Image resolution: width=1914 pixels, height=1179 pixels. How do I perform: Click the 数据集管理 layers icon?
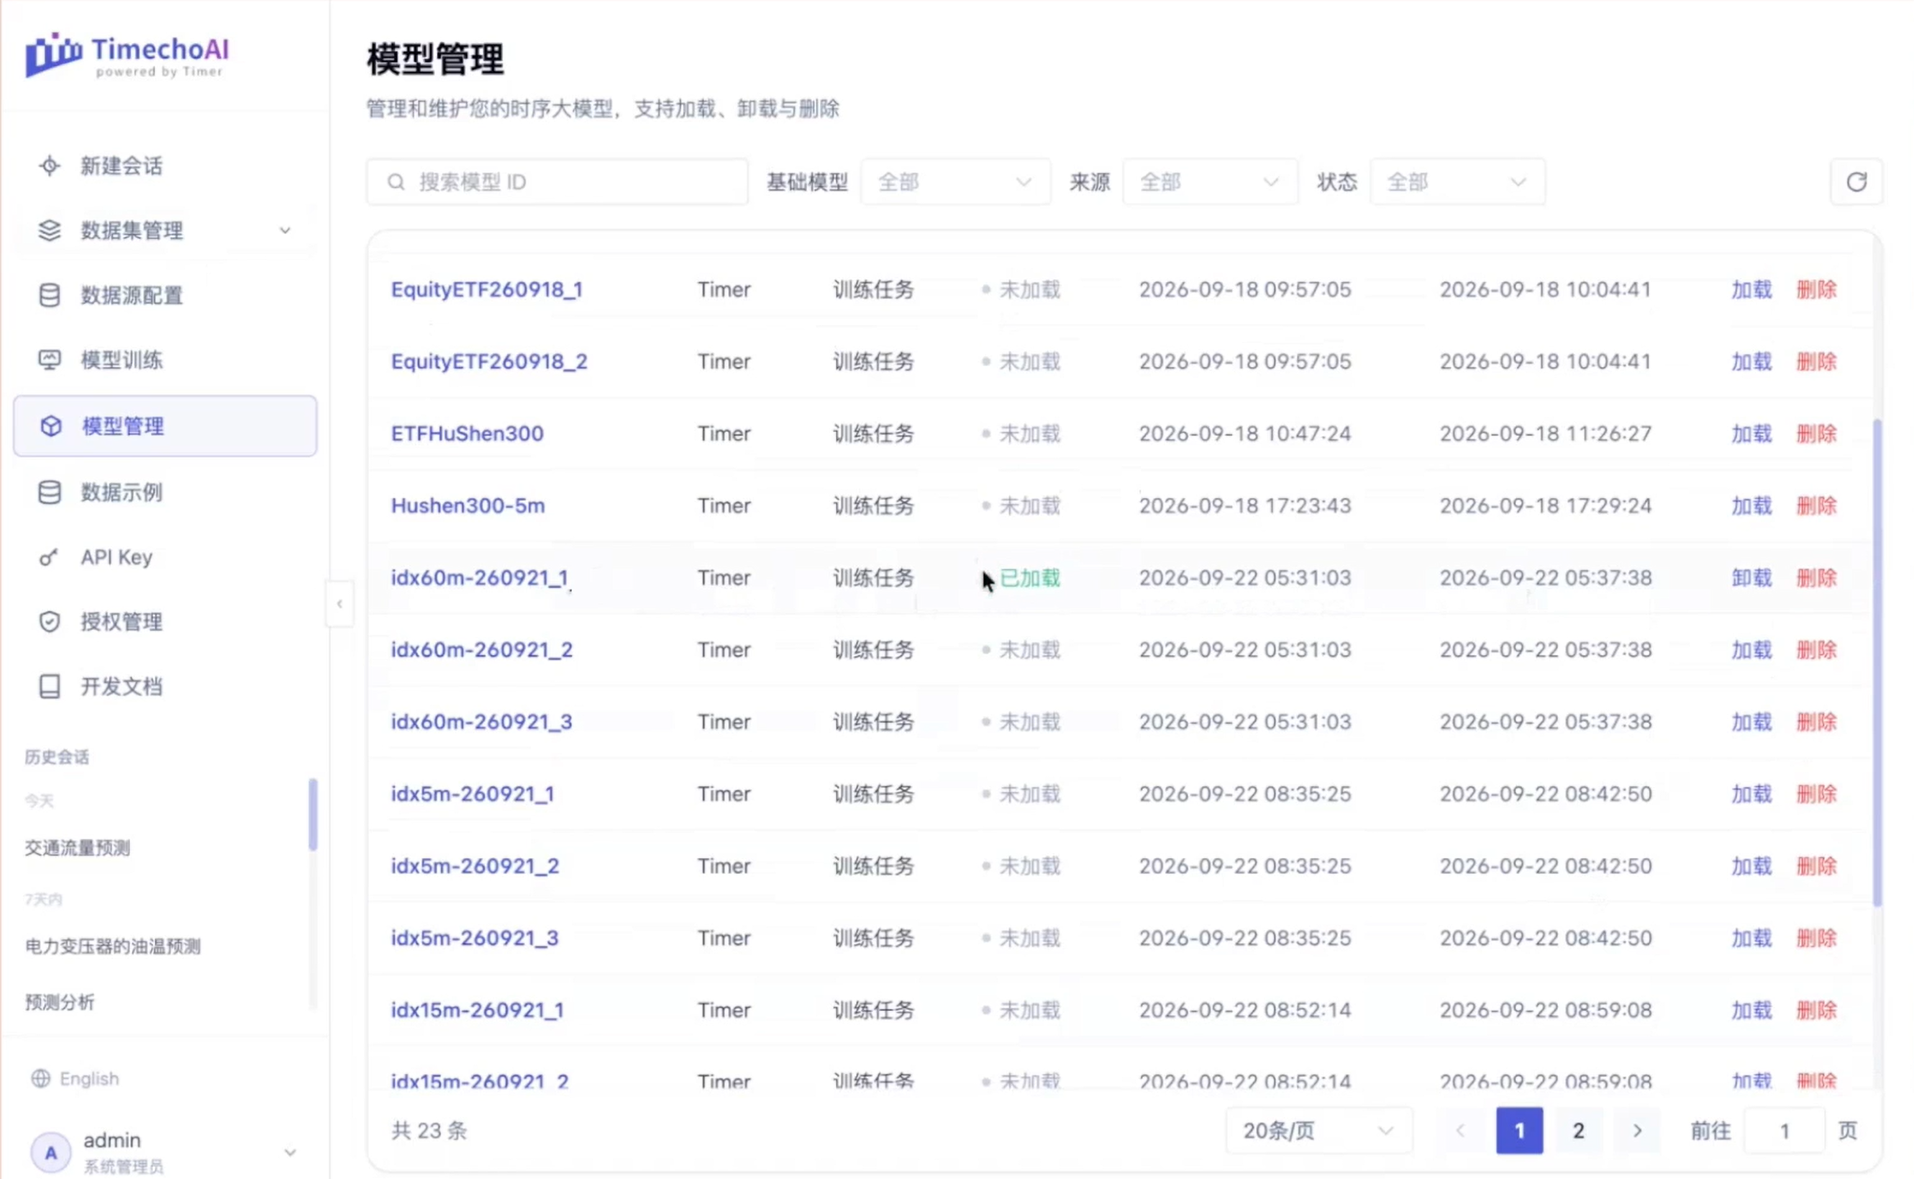50,231
